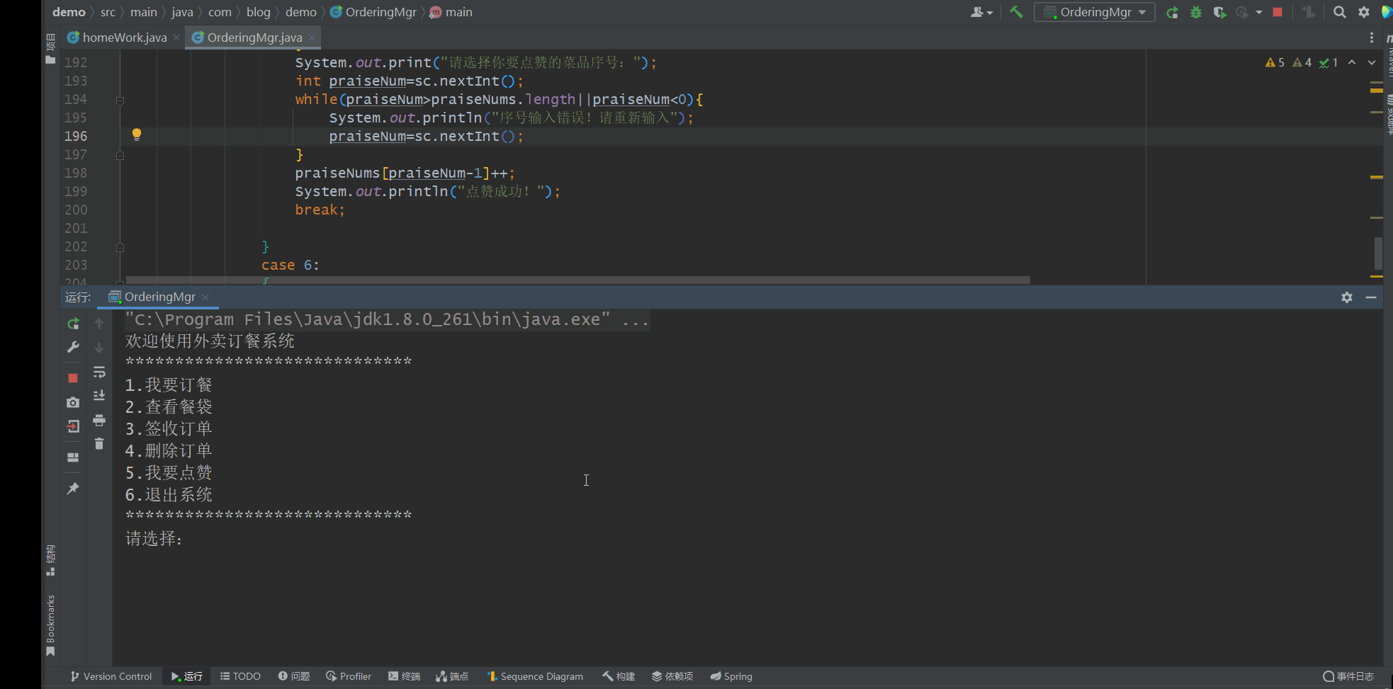Open the 终端 terminal tool window
This screenshot has width=1393, height=689.
click(x=404, y=676)
